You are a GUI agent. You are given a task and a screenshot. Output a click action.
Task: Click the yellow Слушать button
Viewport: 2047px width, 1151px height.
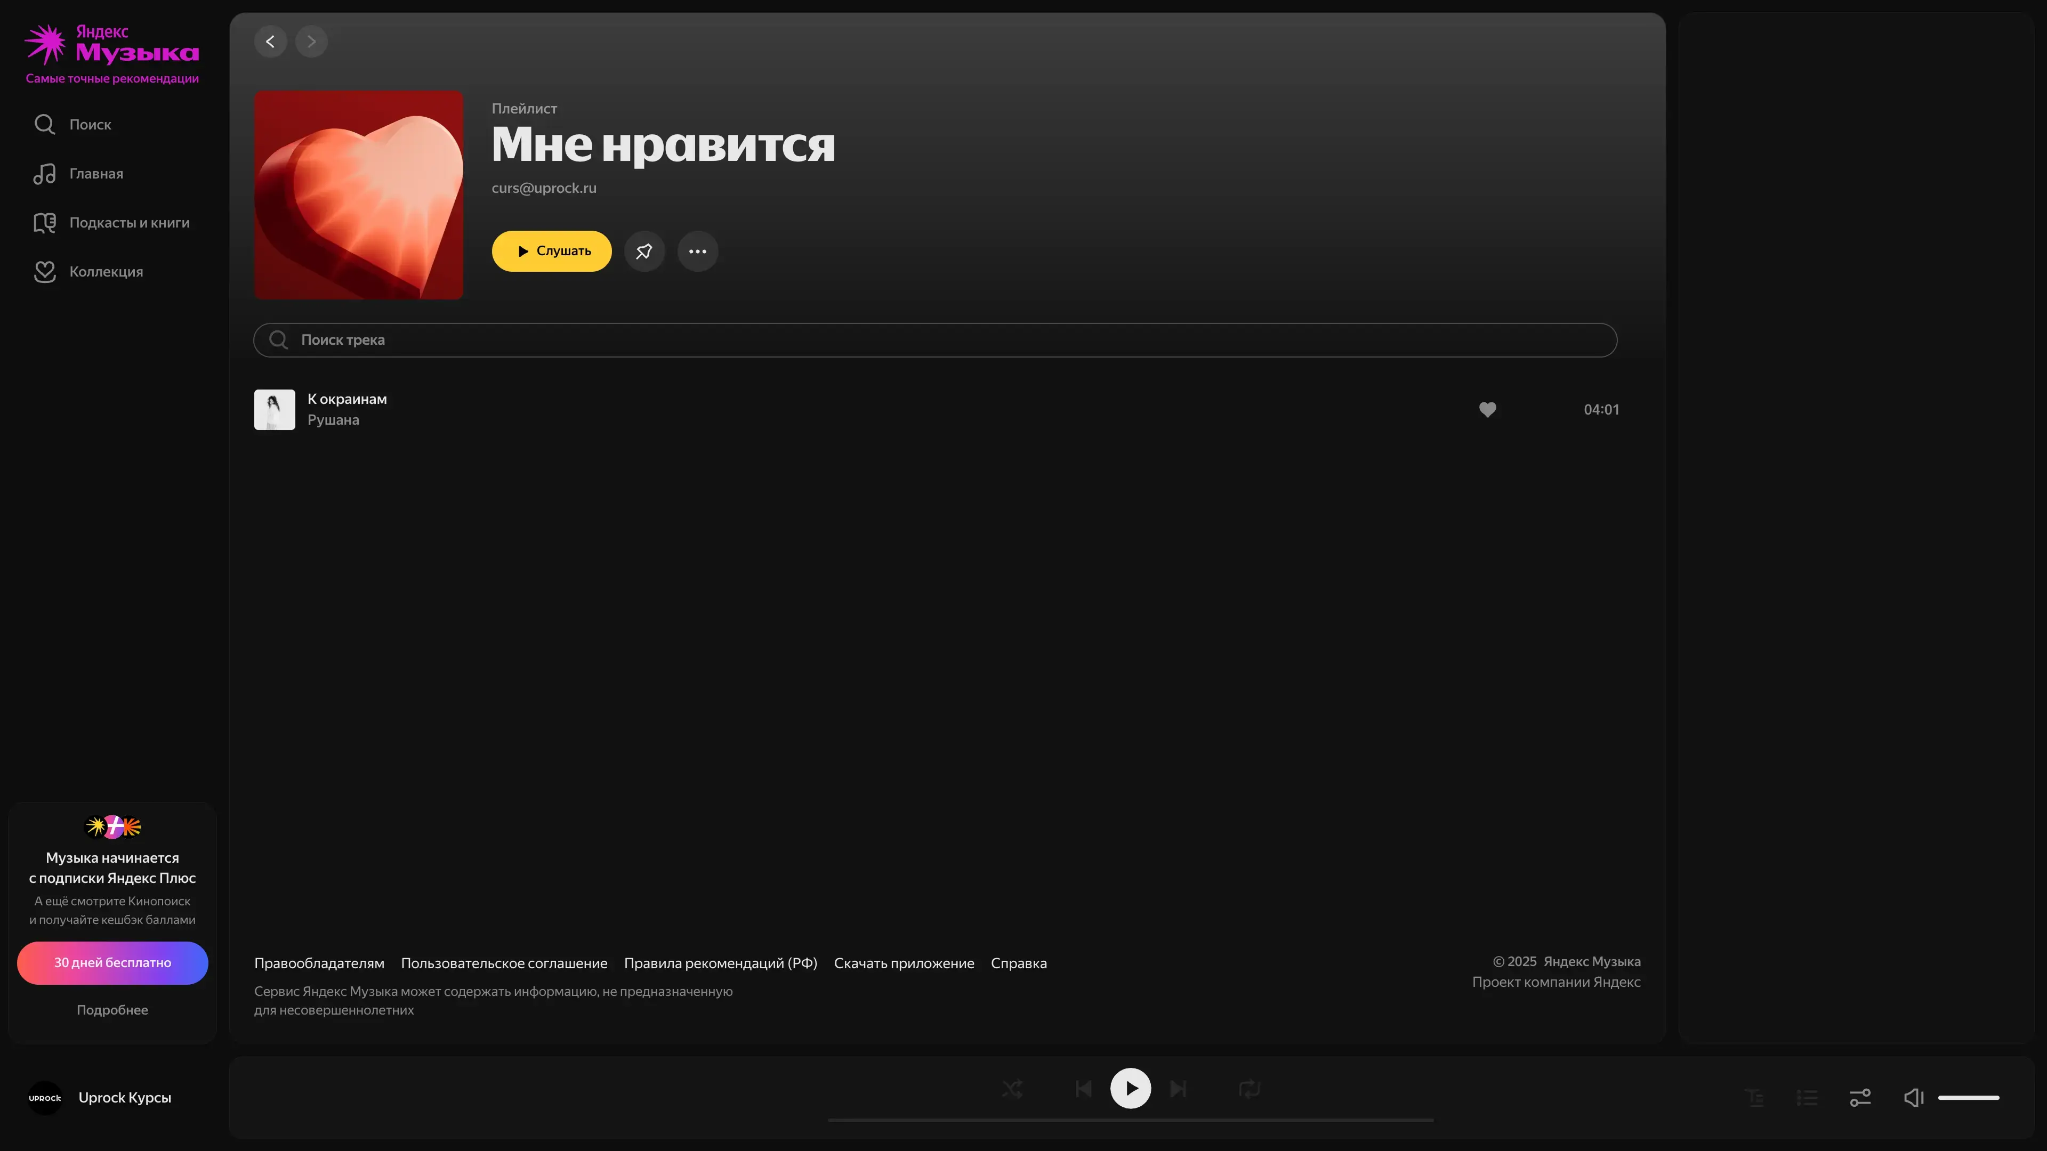click(x=552, y=251)
